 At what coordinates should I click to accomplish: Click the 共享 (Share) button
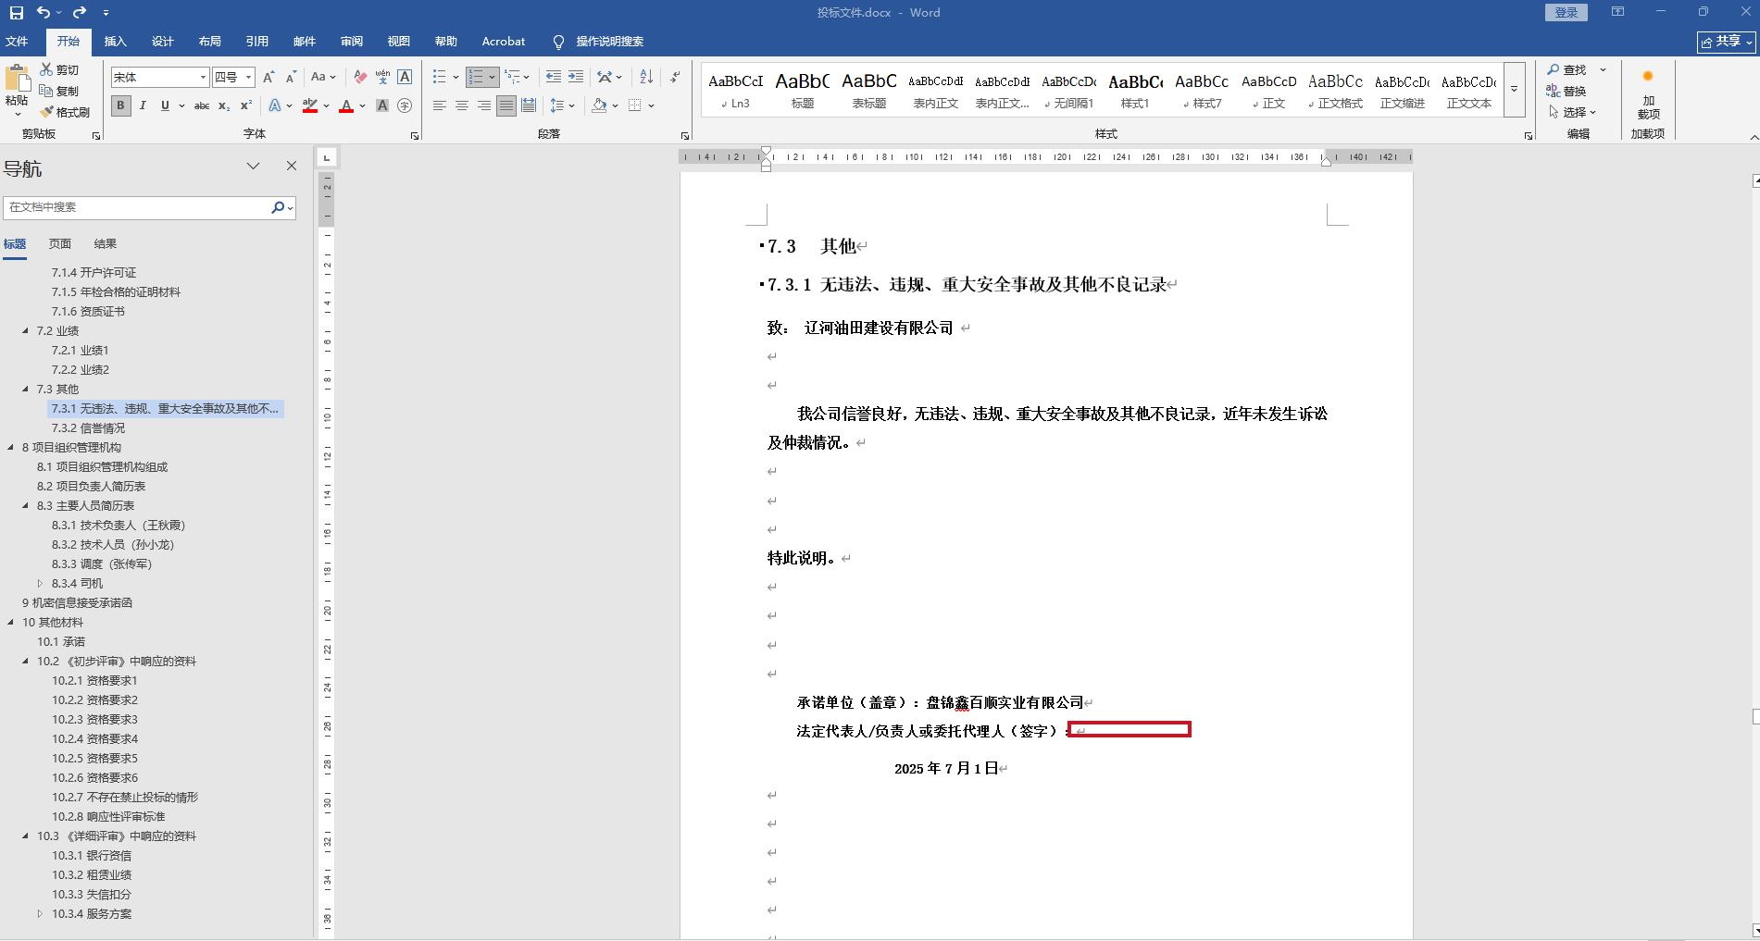[x=1726, y=42]
